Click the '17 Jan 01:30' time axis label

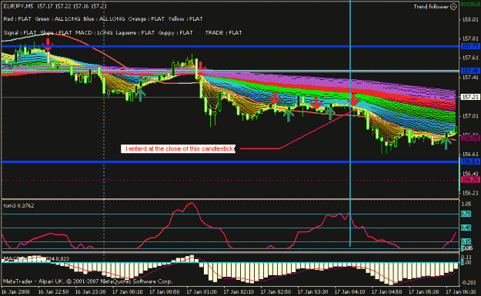(x=202, y=291)
